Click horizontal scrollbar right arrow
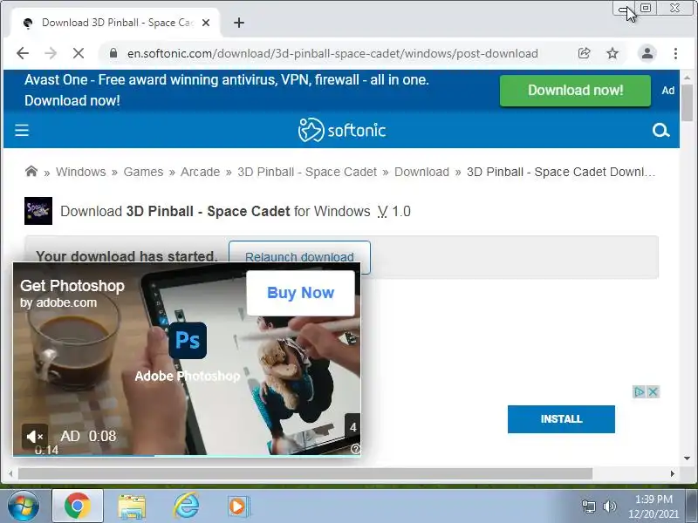Viewport: 698px width, 523px height. 672,473
